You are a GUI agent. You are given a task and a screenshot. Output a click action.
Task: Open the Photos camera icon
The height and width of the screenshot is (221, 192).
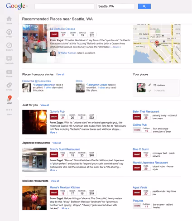click(x=9, y=72)
